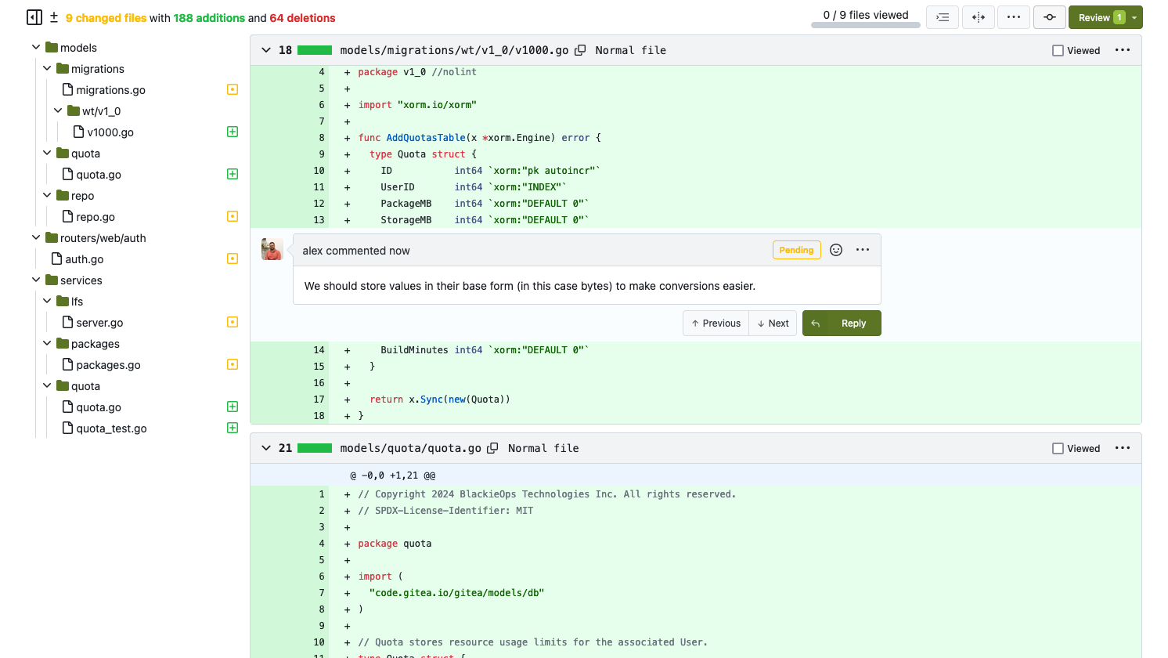Click the models/quota/quota.go diffstat bar
Viewport: 1168px width, 658px height.
[315, 448]
